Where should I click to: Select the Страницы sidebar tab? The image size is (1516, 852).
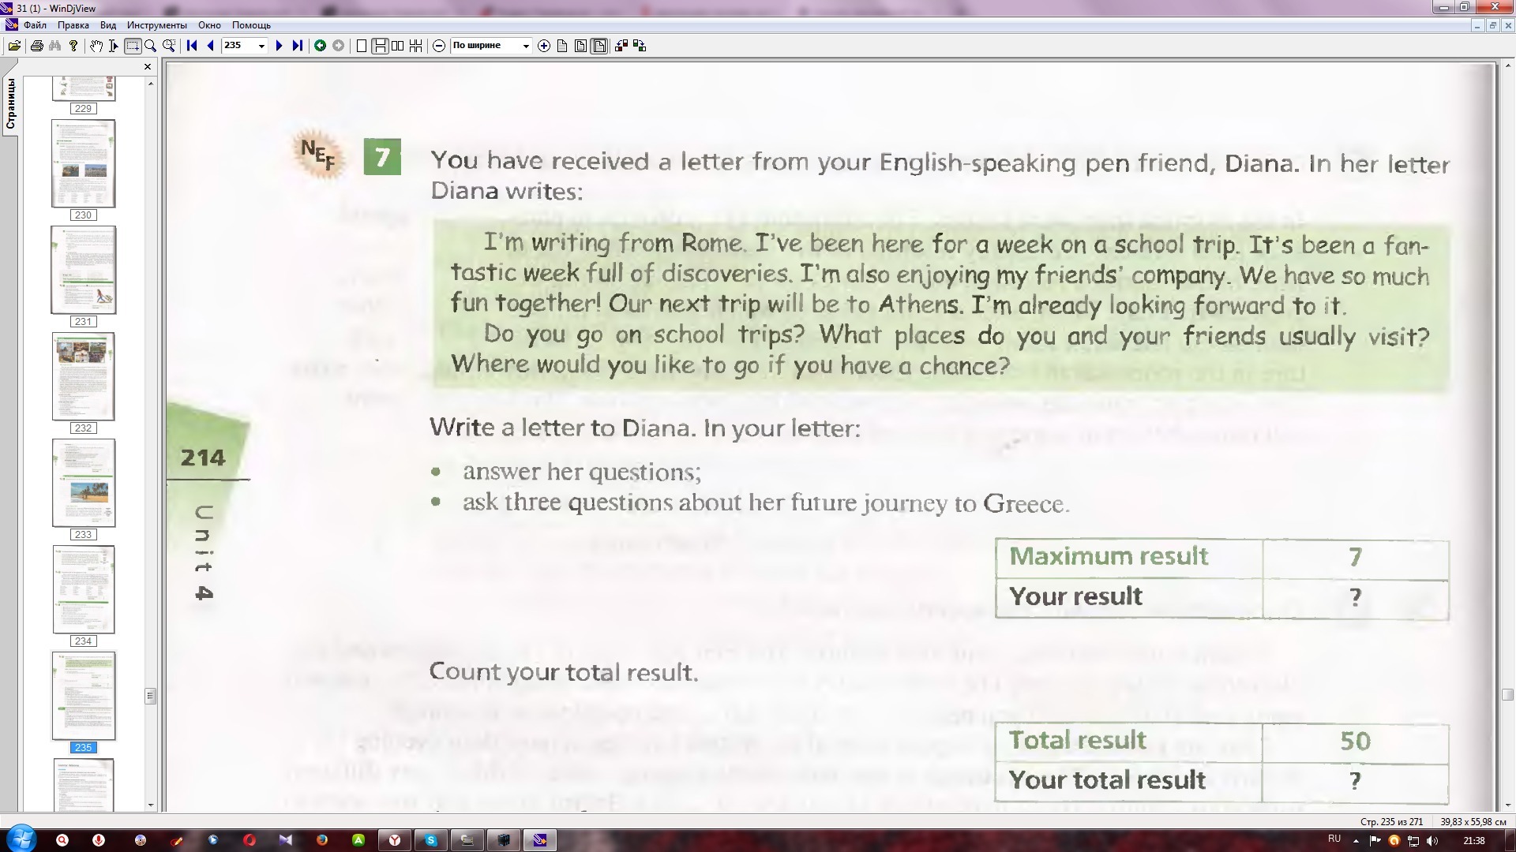[10, 104]
